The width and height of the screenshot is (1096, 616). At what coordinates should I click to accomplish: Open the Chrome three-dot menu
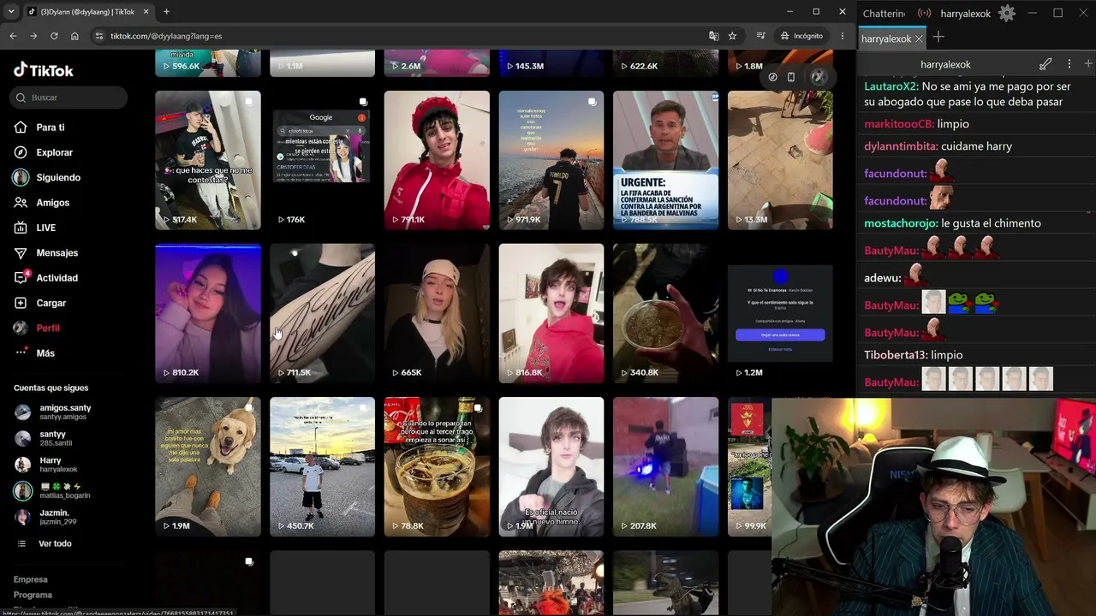click(843, 36)
